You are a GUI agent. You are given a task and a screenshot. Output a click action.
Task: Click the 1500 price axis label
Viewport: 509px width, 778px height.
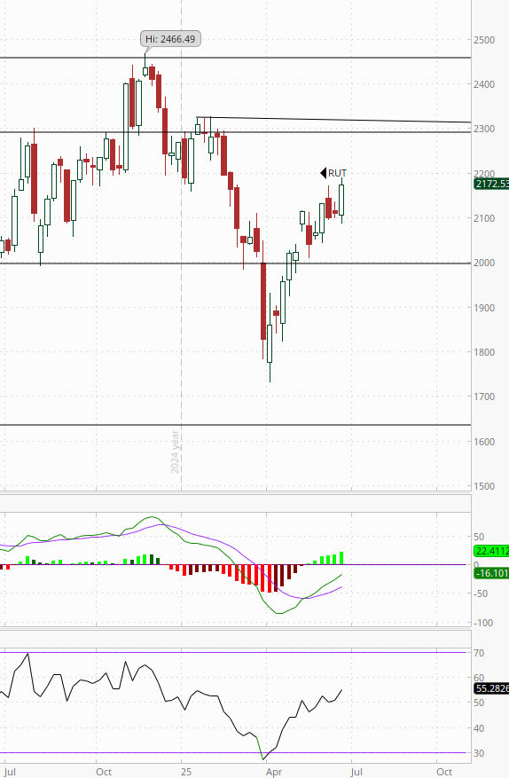(x=483, y=486)
